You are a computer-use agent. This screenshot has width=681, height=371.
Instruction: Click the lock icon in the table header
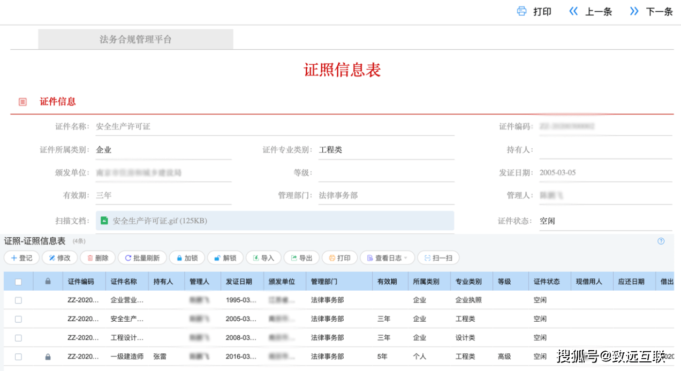pyautogui.click(x=48, y=281)
